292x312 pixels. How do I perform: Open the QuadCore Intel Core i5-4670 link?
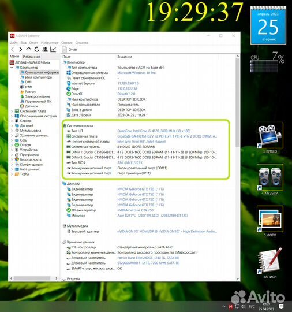tap(154, 131)
